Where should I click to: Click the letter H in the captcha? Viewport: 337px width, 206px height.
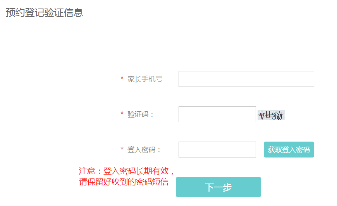(x=268, y=114)
